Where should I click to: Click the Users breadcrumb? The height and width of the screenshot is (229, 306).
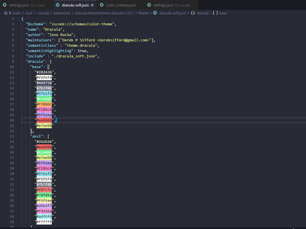click(x=16, y=13)
